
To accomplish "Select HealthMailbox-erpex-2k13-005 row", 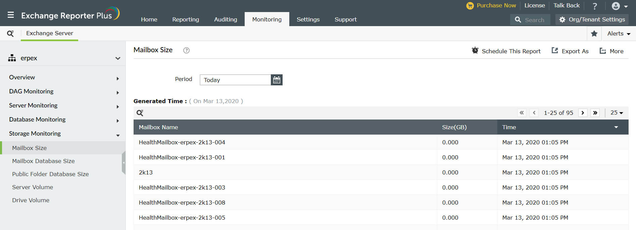I will point(381,218).
